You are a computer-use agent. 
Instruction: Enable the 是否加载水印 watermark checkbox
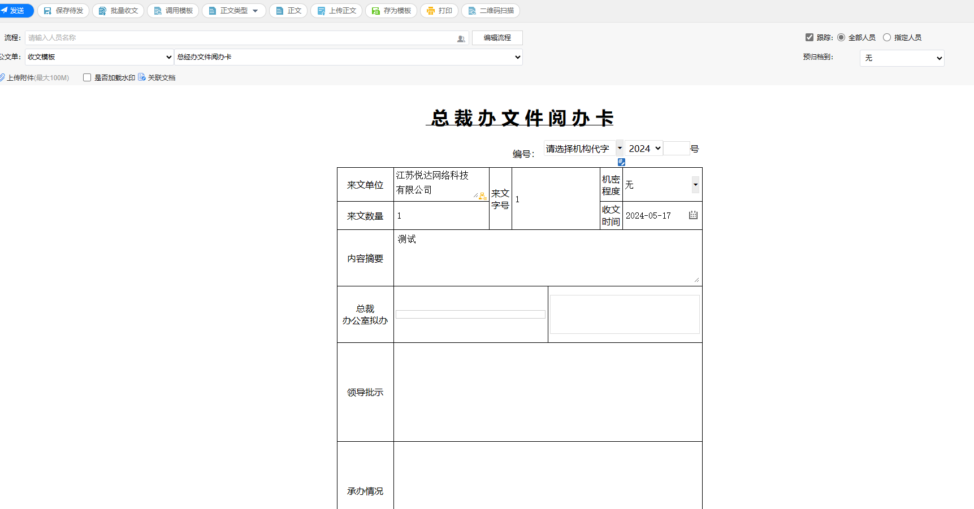(x=87, y=77)
